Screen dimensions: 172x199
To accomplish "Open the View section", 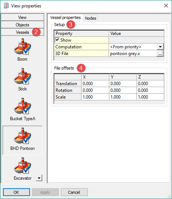I will 23,17.
